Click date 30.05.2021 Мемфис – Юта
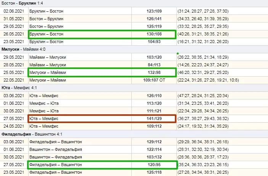 [14, 111]
